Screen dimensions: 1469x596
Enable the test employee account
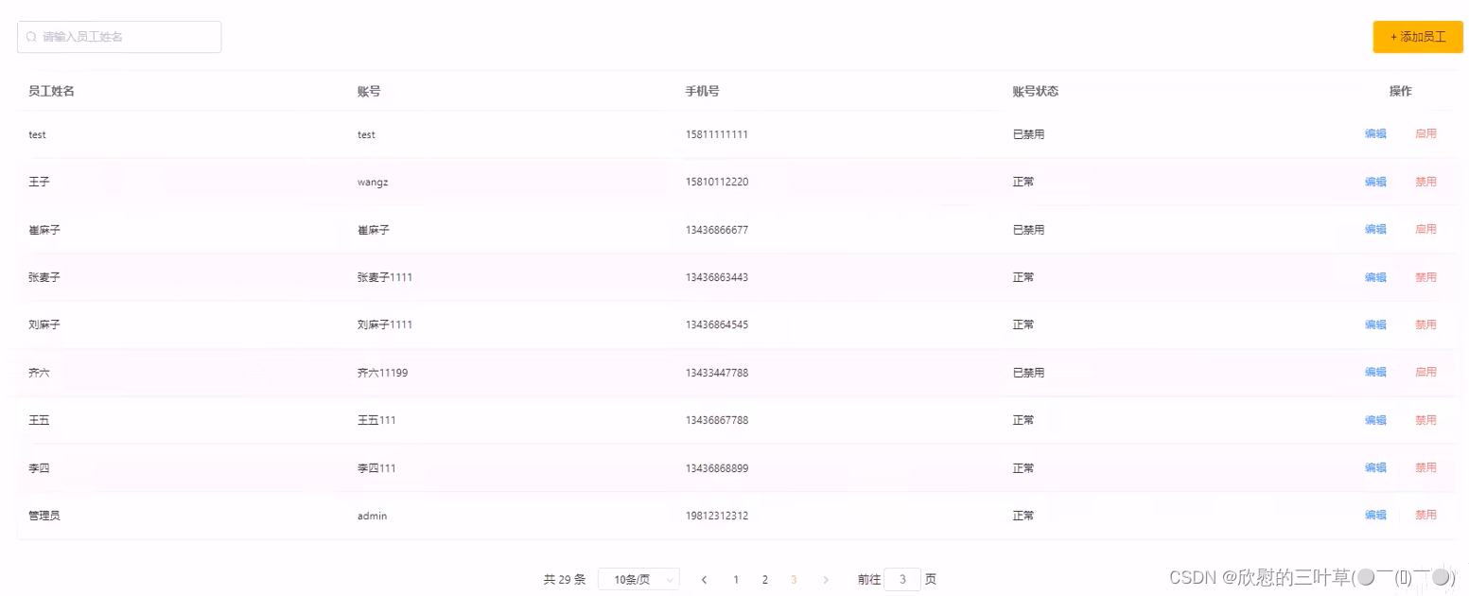coord(1425,134)
